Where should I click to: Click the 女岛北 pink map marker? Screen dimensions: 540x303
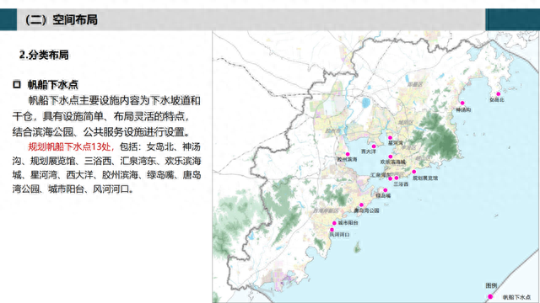click(499, 93)
